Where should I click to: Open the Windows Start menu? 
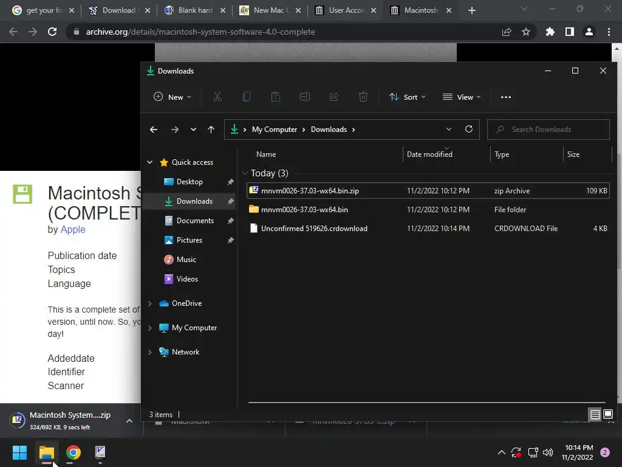pyautogui.click(x=19, y=452)
